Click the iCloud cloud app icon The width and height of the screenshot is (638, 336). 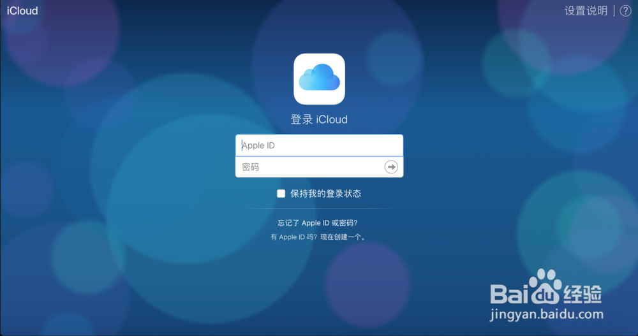click(319, 79)
